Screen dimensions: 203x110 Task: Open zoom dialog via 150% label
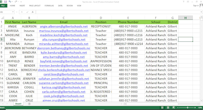point(200,108)
